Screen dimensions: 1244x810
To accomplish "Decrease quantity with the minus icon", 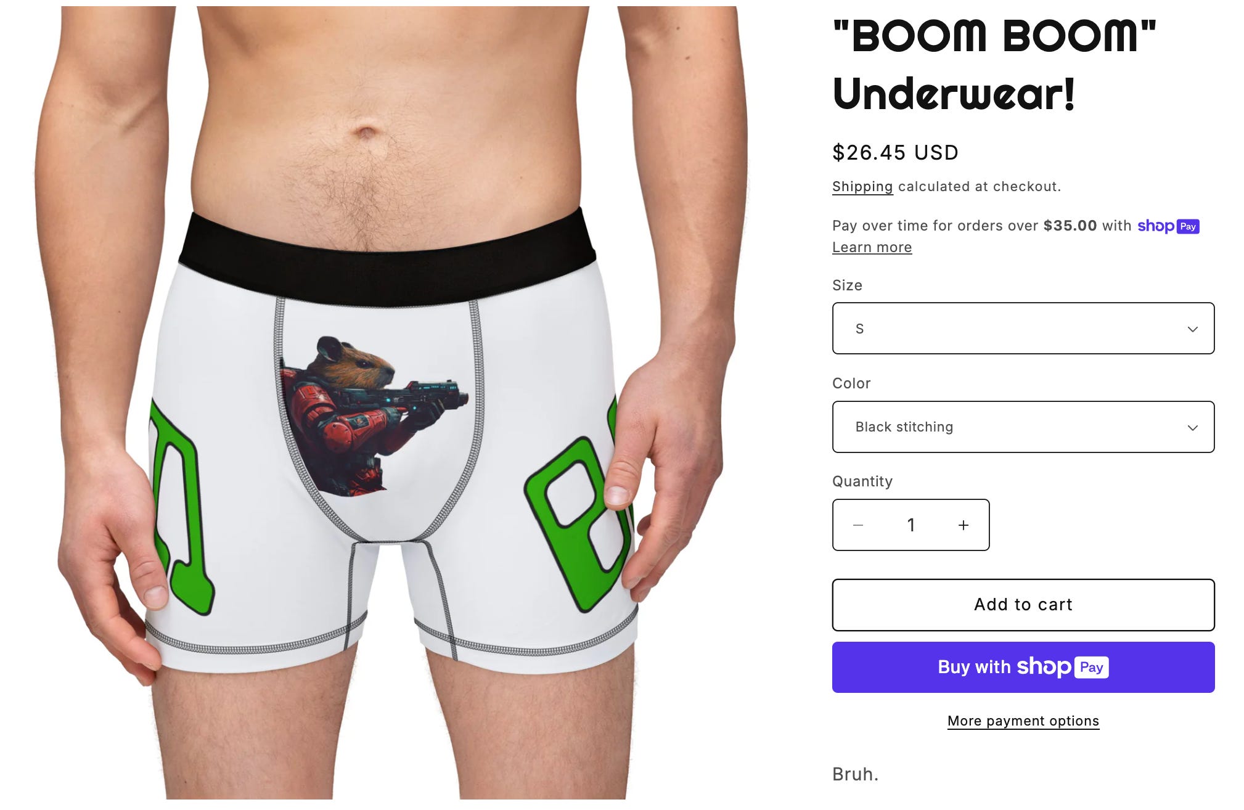I will coord(858,525).
